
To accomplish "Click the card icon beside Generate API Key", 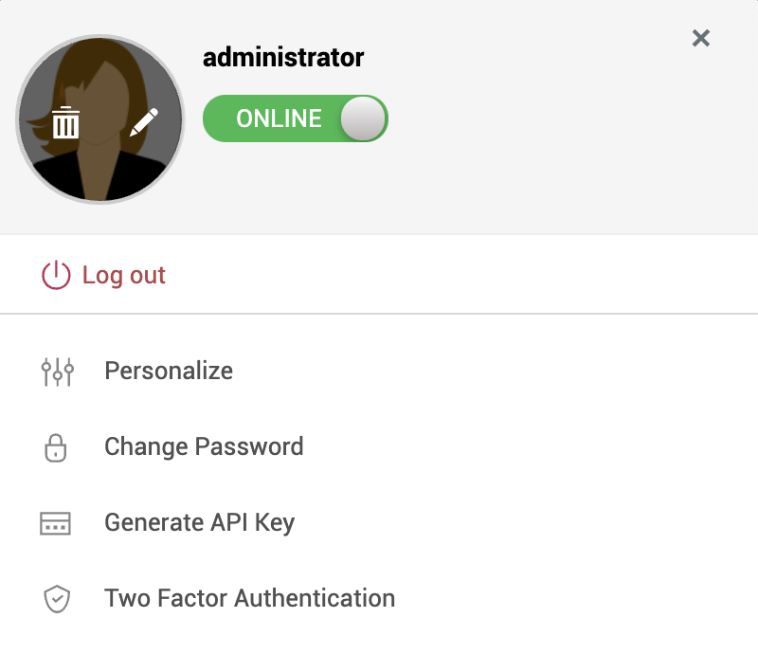I will click(x=56, y=523).
